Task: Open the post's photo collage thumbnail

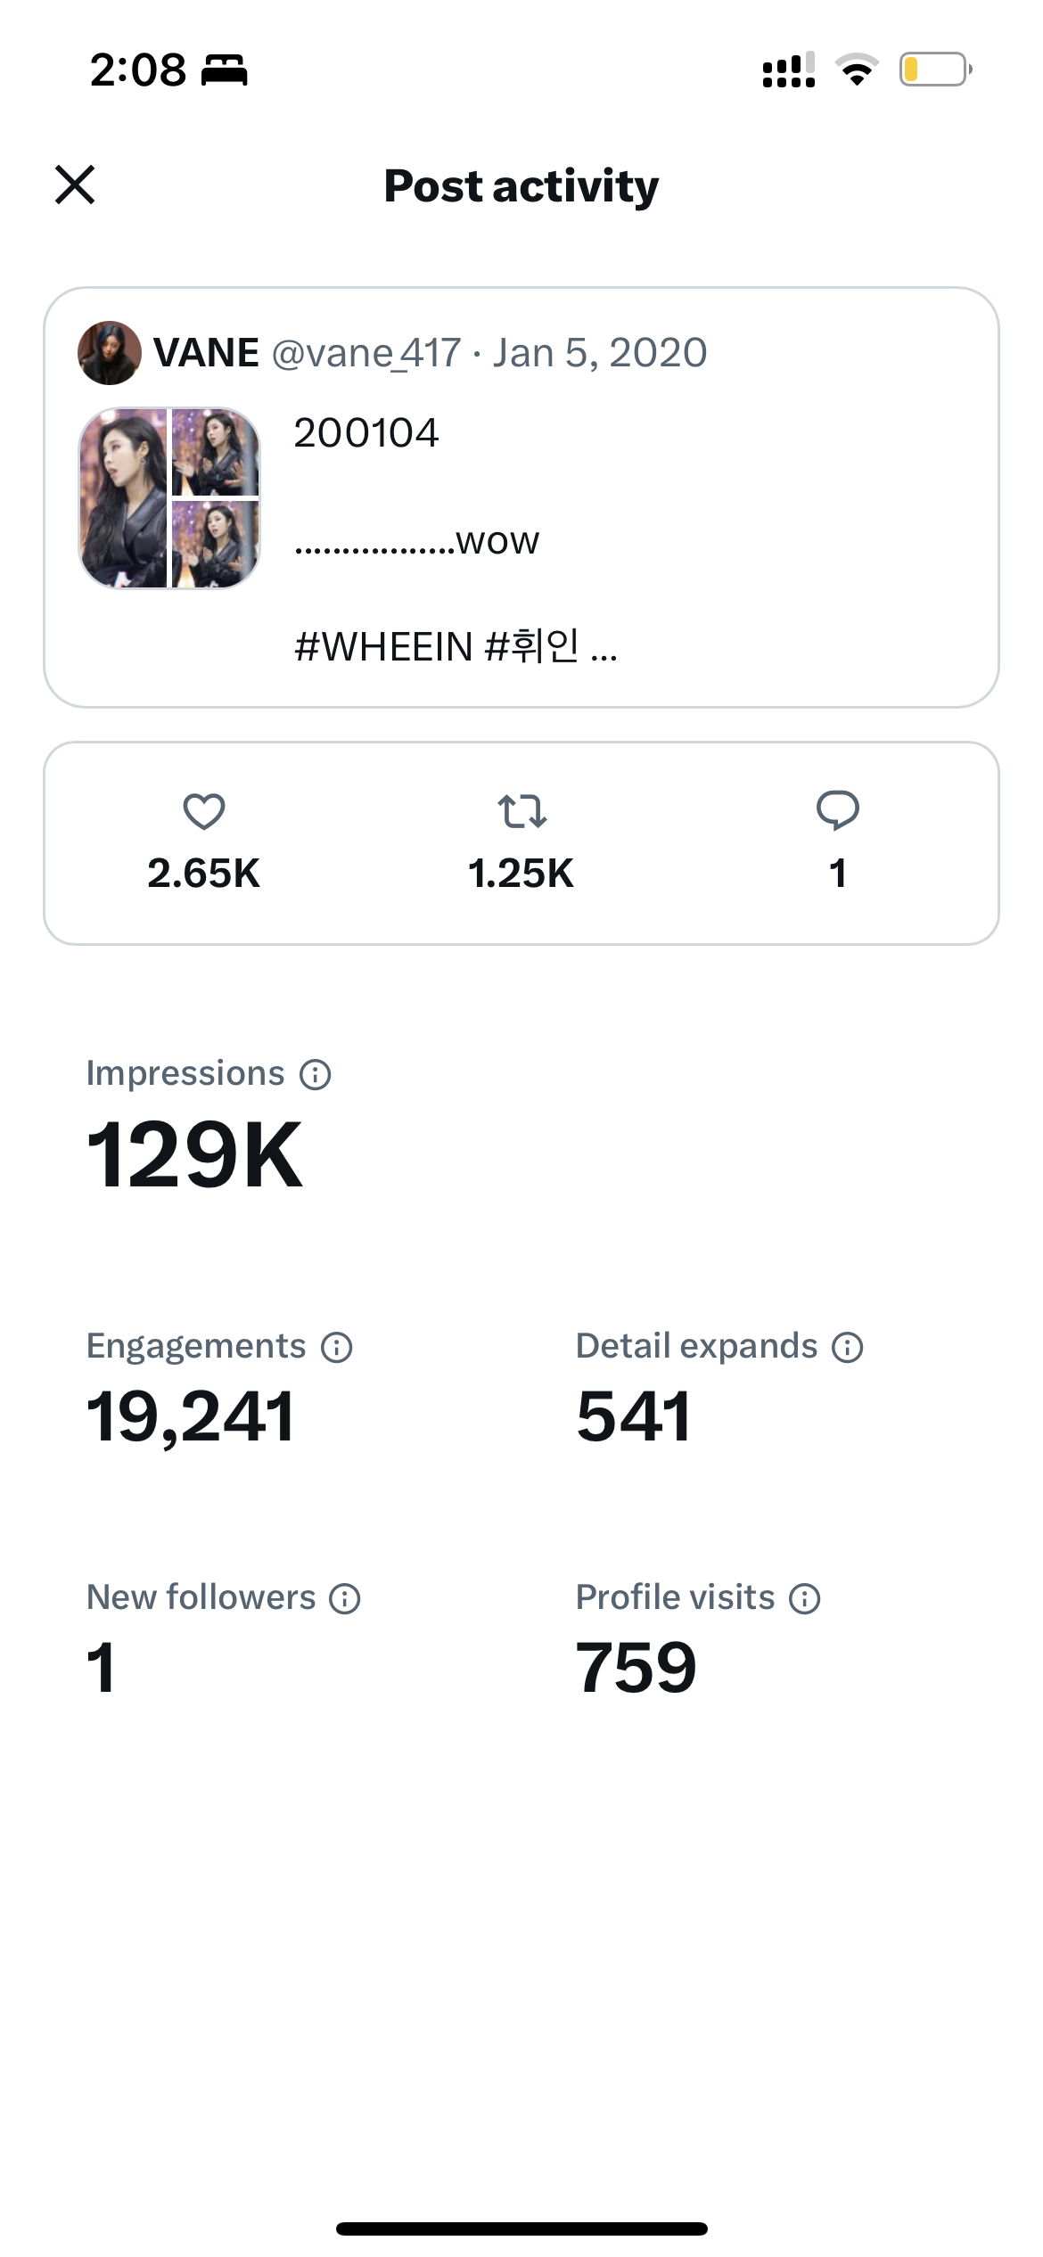Action: (169, 498)
